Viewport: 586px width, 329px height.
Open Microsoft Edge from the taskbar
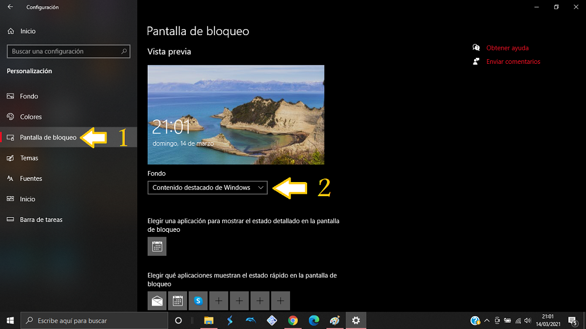pos(314,320)
